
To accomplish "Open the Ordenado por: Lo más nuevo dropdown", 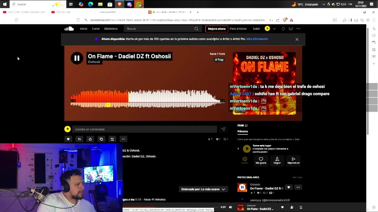I will tap(203, 189).
